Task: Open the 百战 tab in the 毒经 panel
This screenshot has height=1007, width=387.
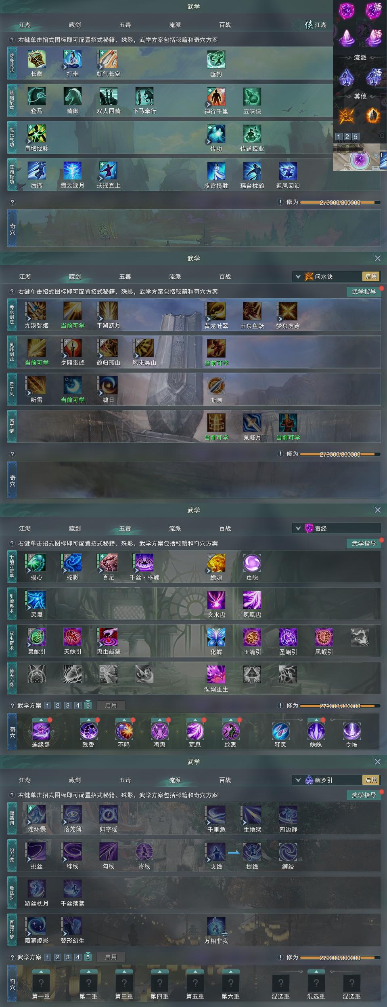Action: 225,529
